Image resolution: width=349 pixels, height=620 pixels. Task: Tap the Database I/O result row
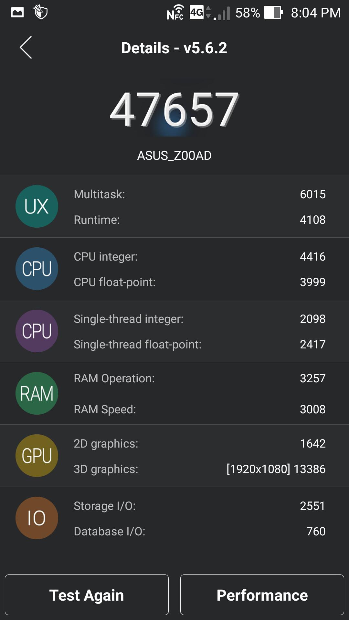[x=199, y=531]
